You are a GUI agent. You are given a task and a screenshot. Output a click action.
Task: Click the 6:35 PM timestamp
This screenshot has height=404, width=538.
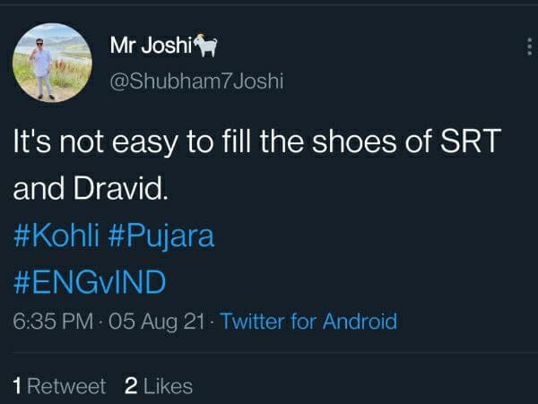point(54,322)
